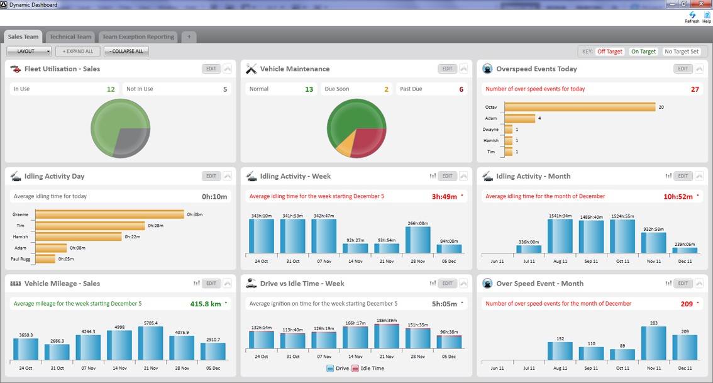
Task: Switch to the Technical Team tab
Action: point(70,36)
